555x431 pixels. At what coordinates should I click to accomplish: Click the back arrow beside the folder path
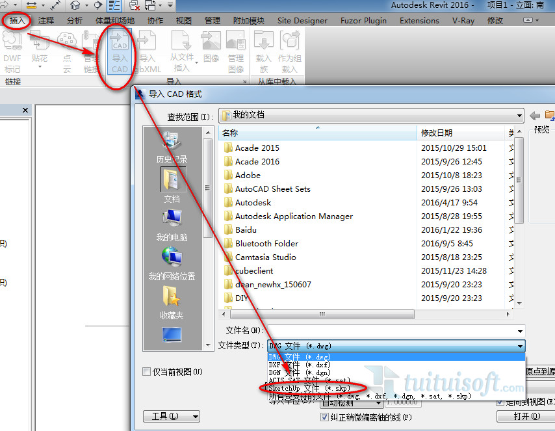535,116
